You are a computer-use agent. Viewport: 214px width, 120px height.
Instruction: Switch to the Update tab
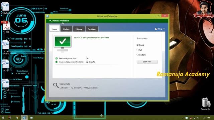pos(66,29)
